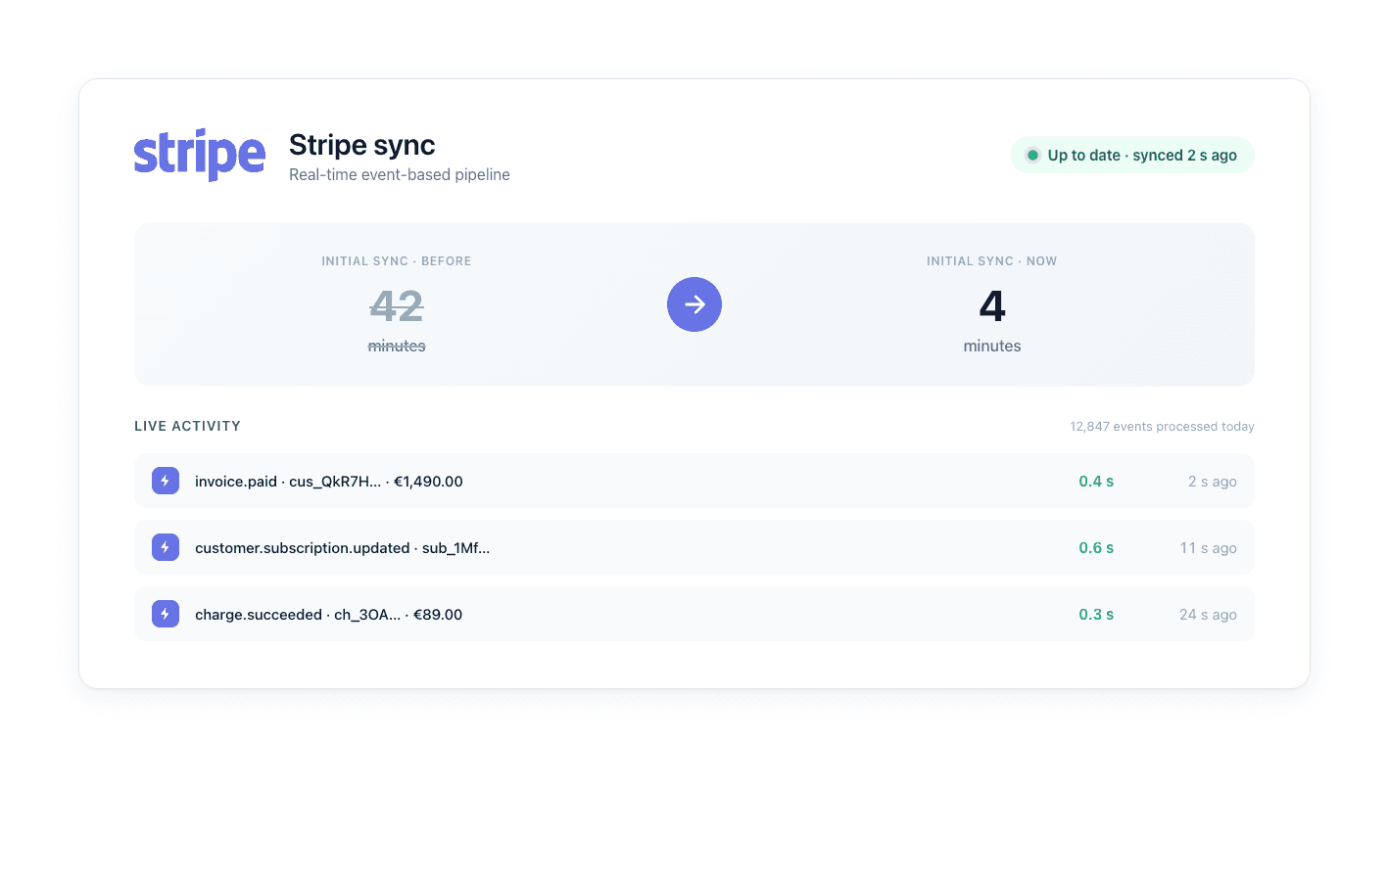1389x881 pixels.
Task: Open the customer.subscription.updated sub_1Mf event row
Action: tap(694, 547)
